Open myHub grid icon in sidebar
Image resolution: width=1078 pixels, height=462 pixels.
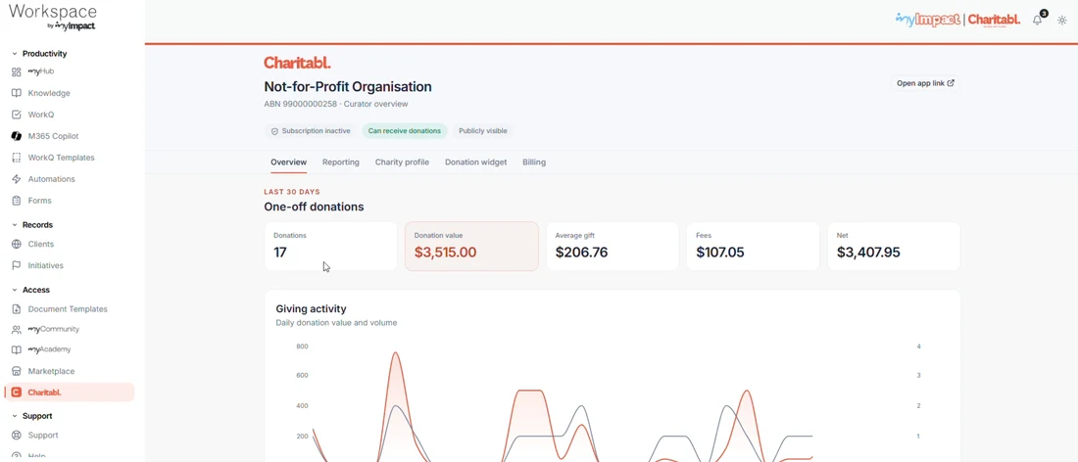(17, 71)
